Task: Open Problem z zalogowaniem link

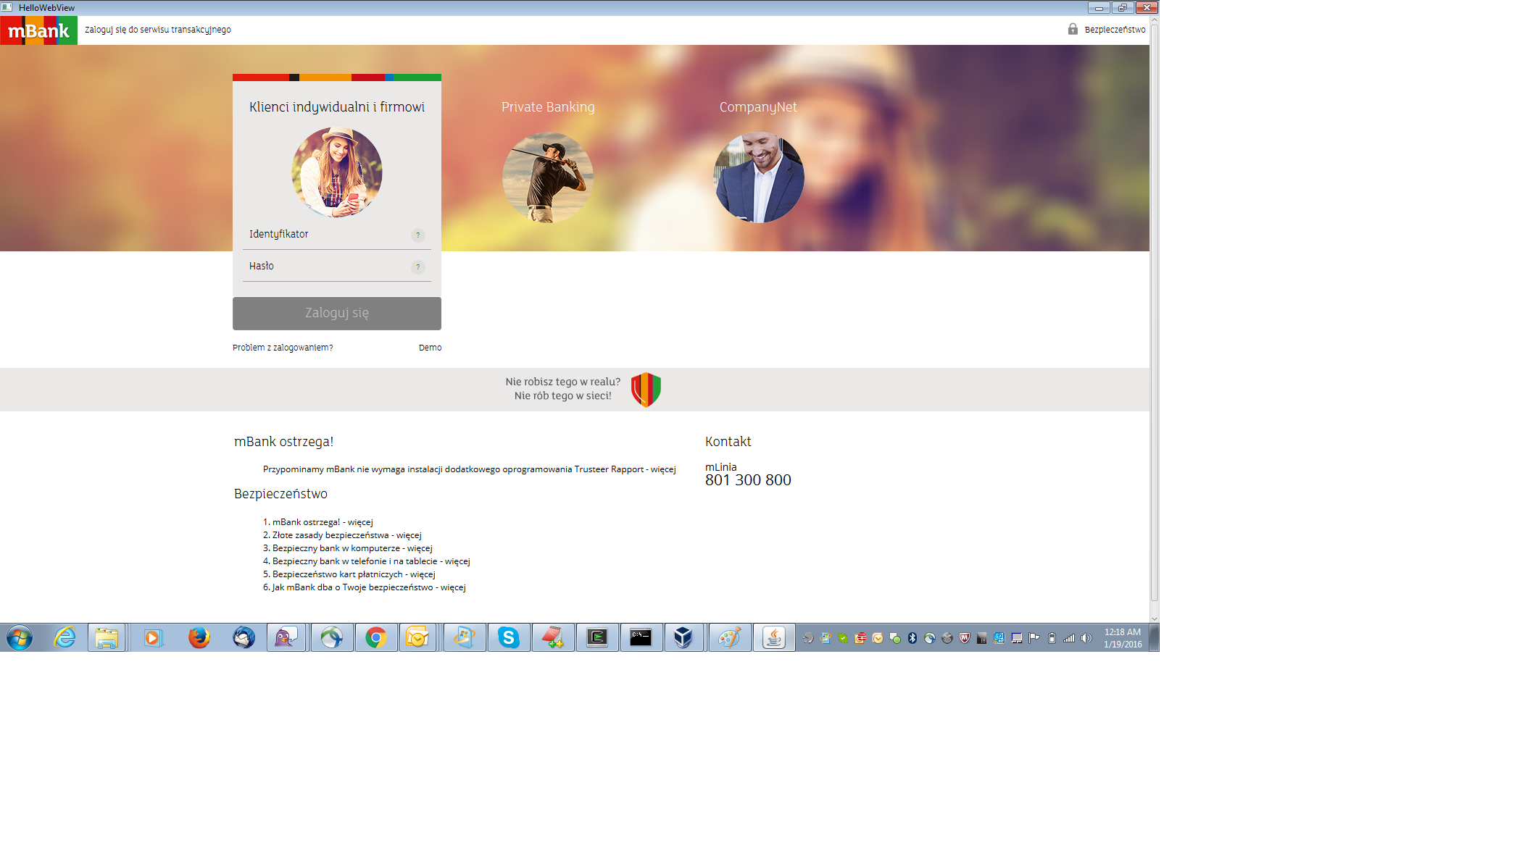Action: tap(283, 348)
